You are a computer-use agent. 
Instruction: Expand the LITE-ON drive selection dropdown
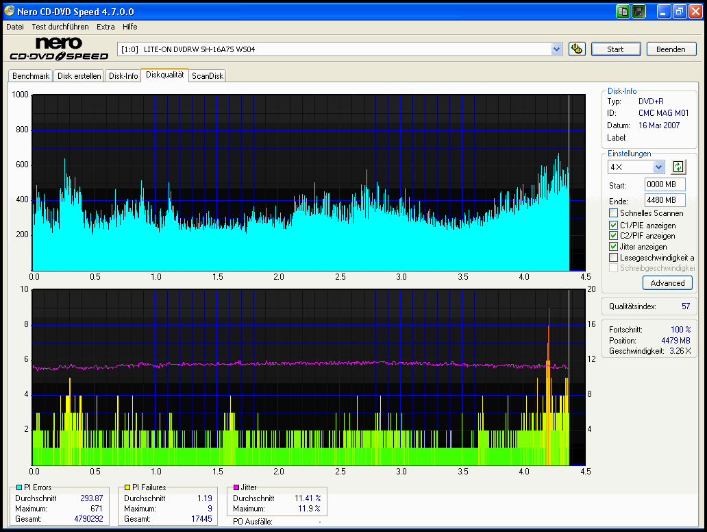556,49
